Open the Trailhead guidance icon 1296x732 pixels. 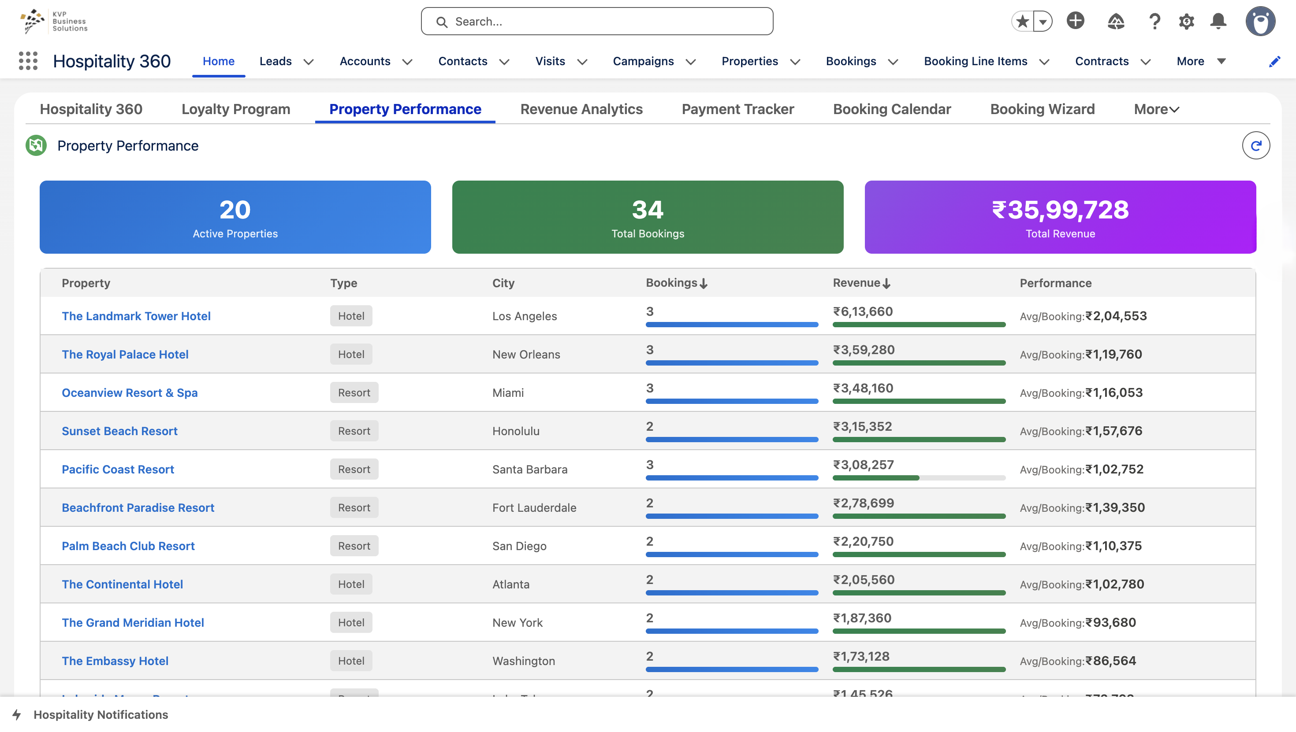point(1115,22)
